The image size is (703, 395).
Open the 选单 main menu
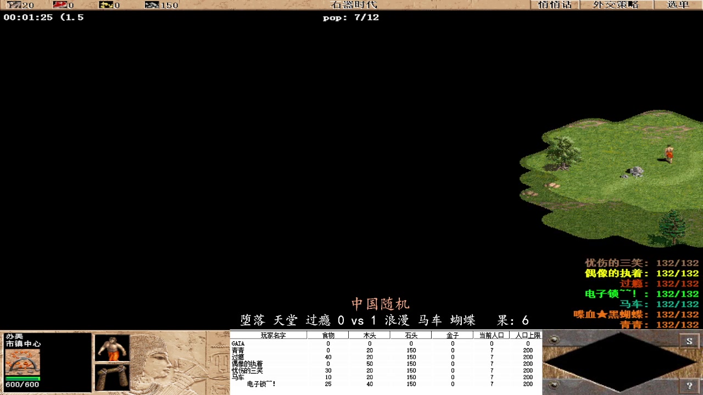tap(678, 5)
